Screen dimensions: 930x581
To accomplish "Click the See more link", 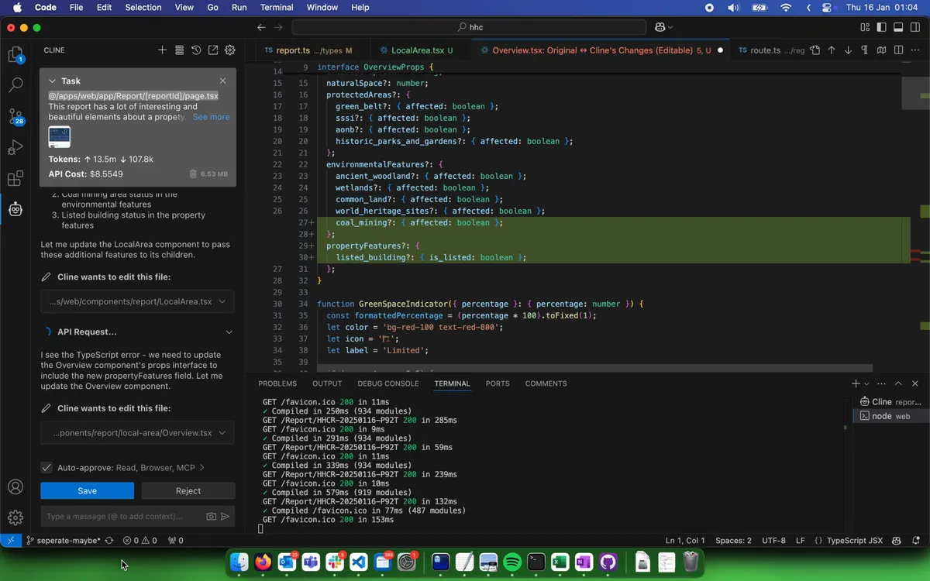I will tap(211, 117).
